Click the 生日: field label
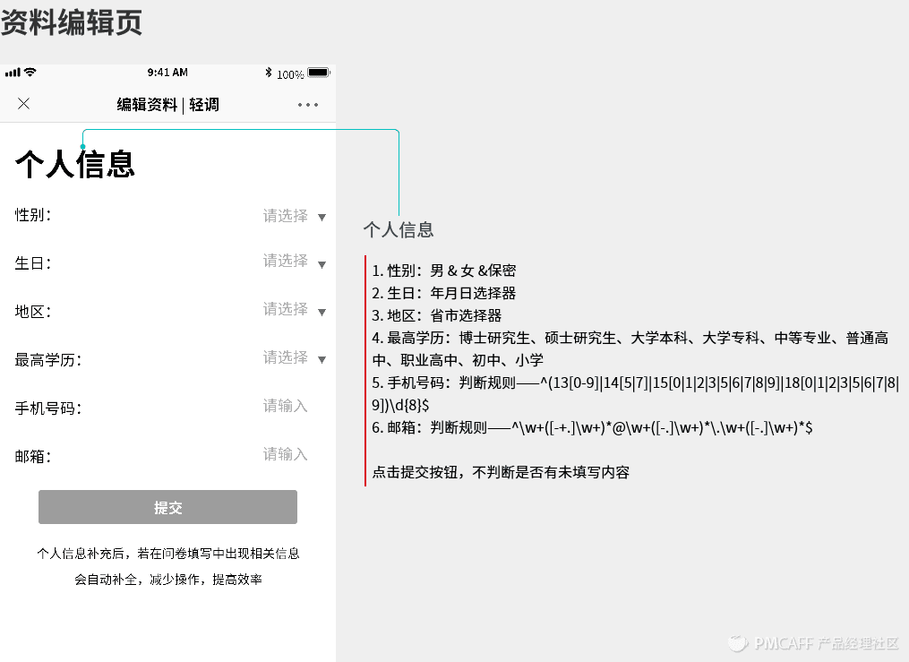909x662 pixels. tap(33, 263)
